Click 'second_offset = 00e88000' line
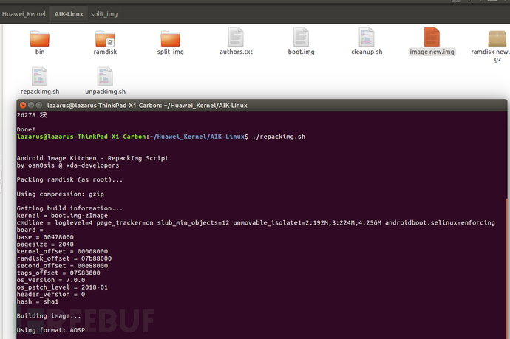The width and height of the screenshot is (510, 339). 62,266
